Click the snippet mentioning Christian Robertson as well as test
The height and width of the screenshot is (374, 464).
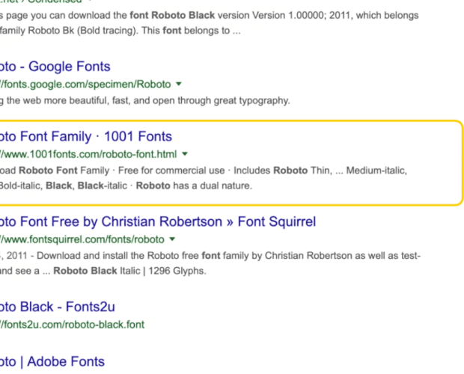(x=210, y=256)
